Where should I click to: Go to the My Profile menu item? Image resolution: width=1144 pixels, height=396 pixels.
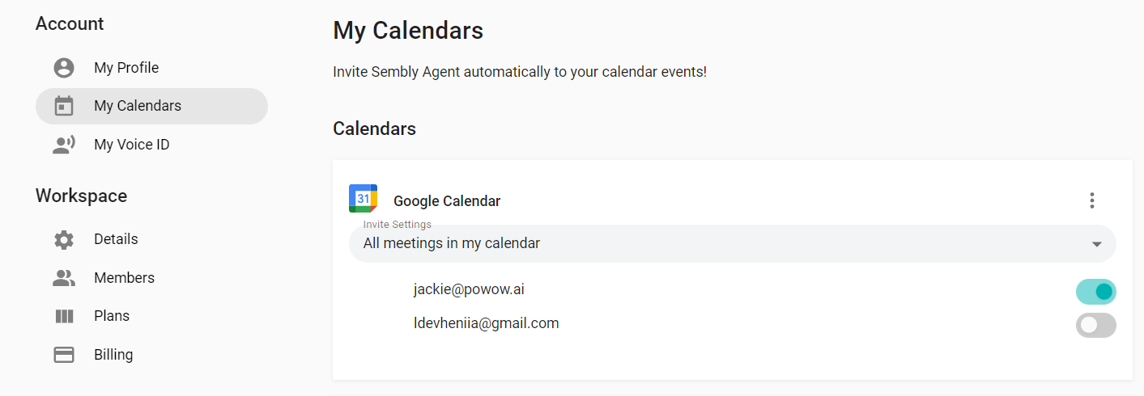click(126, 68)
